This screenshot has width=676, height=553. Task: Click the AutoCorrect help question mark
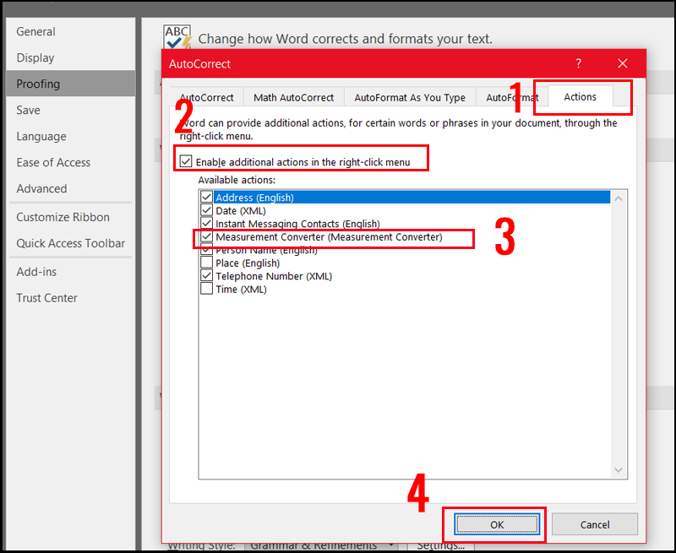coord(578,63)
